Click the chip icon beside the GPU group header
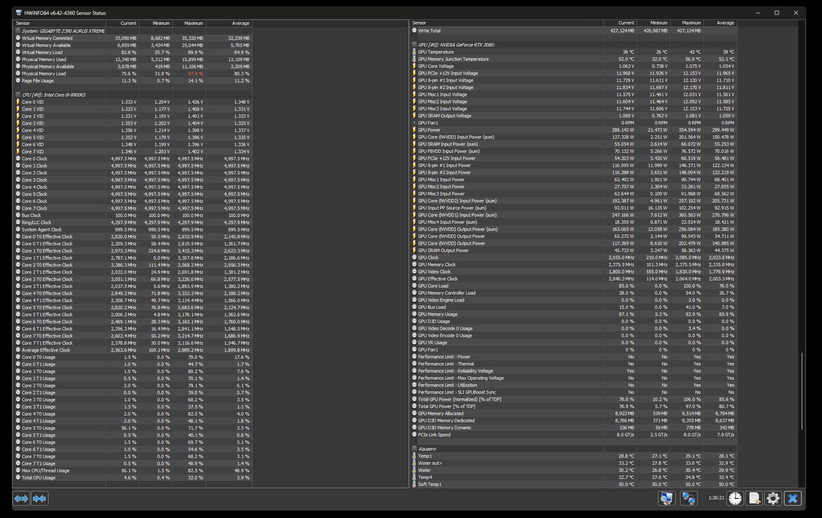 tap(414, 45)
